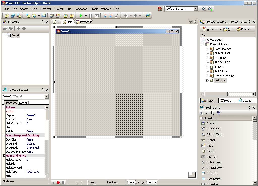Click the View Unit toolbar icon
Viewport: 258px width, 186px height.
pyautogui.click(x=7, y=16)
